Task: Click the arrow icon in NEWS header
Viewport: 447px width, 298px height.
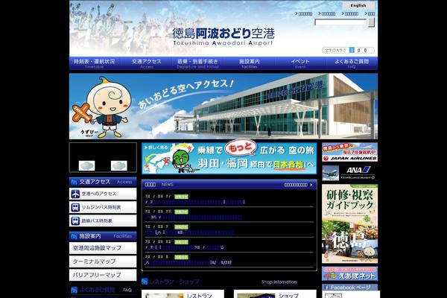Action: (311, 185)
